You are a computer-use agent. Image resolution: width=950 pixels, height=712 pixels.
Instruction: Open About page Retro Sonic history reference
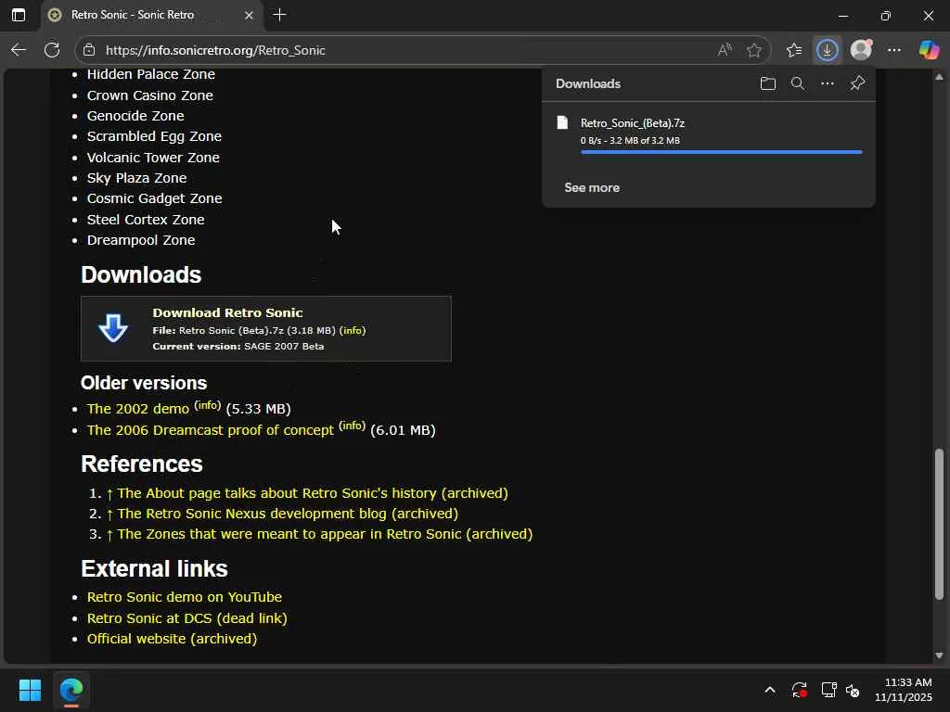[x=313, y=493]
